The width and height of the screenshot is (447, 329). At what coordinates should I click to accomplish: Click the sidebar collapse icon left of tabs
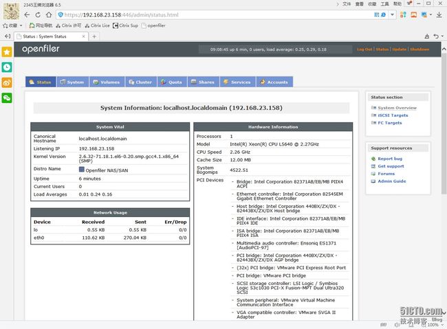click(8, 36)
